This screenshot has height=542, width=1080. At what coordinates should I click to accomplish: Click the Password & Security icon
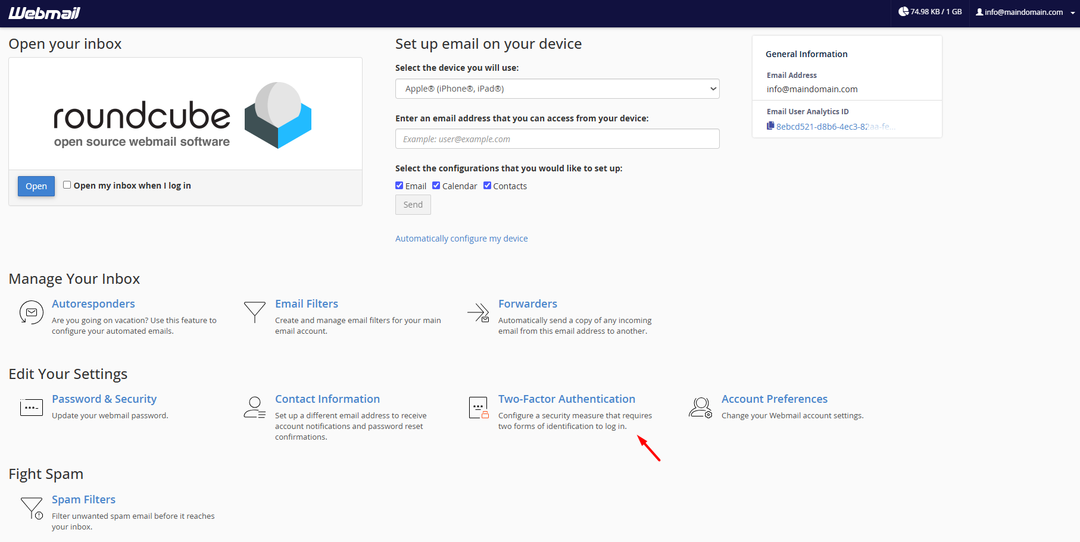tap(31, 408)
